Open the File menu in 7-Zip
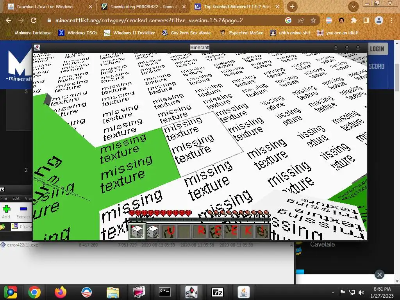The width and height of the screenshot is (400, 300). 4,198
